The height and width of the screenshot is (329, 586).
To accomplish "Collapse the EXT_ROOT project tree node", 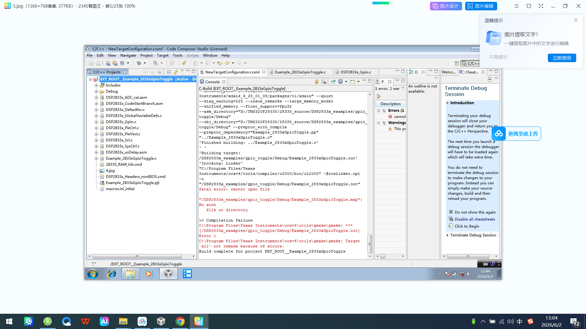I will point(91,79).
